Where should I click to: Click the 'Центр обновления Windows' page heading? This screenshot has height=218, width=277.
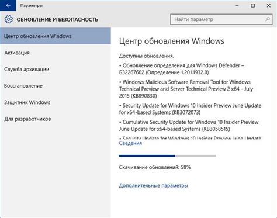coord(172,41)
